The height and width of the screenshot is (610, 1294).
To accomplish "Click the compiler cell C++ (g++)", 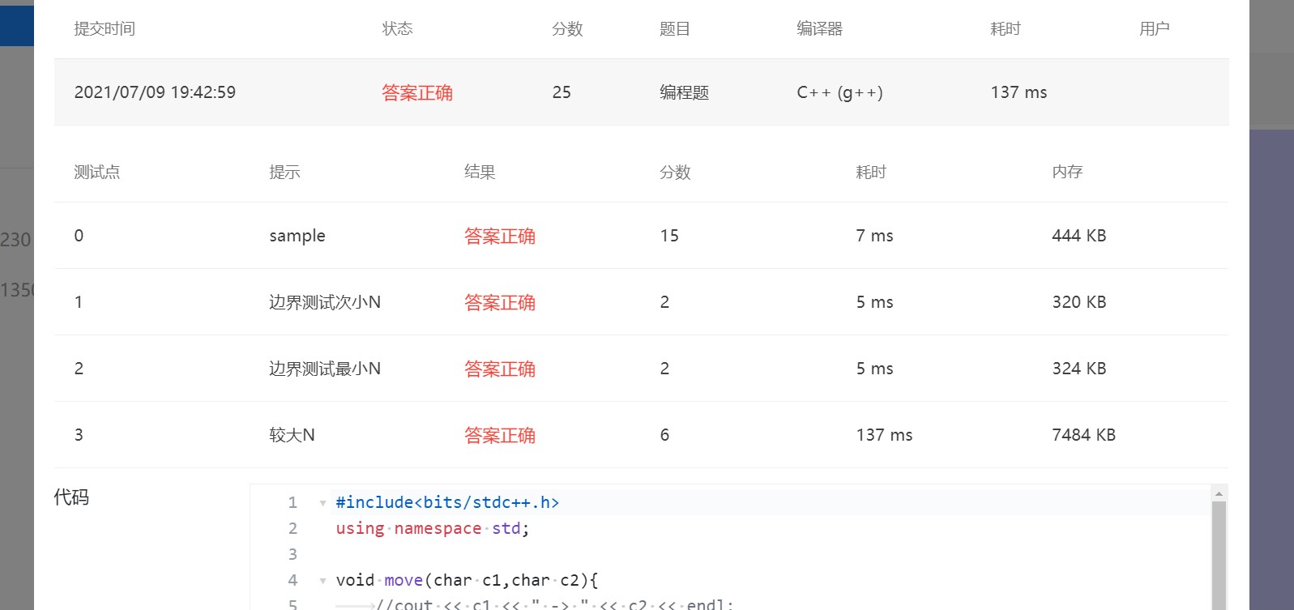I will [x=840, y=92].
